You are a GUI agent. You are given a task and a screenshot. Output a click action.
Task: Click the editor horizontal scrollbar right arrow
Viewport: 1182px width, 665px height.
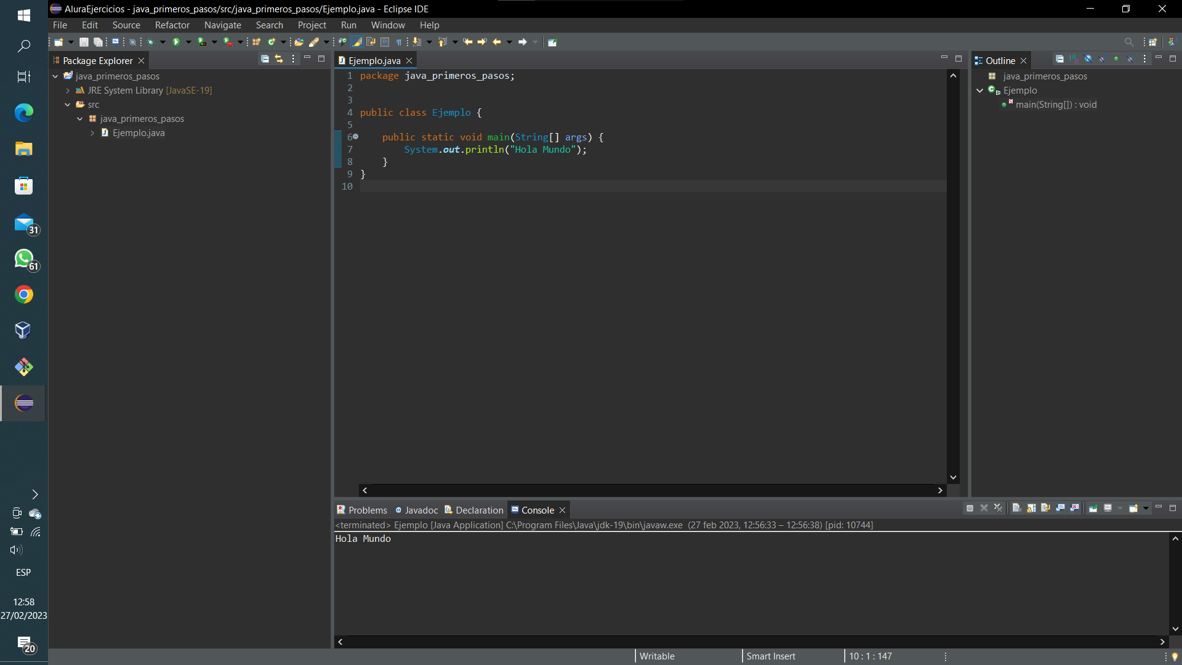point(940,490)
